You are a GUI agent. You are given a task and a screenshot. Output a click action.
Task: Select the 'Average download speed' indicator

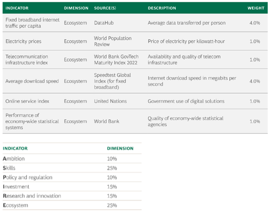click(x=32, y=81)
